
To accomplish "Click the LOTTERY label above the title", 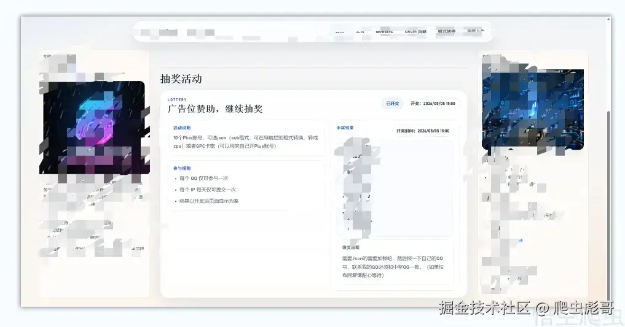I will click(x=177, y=100).
